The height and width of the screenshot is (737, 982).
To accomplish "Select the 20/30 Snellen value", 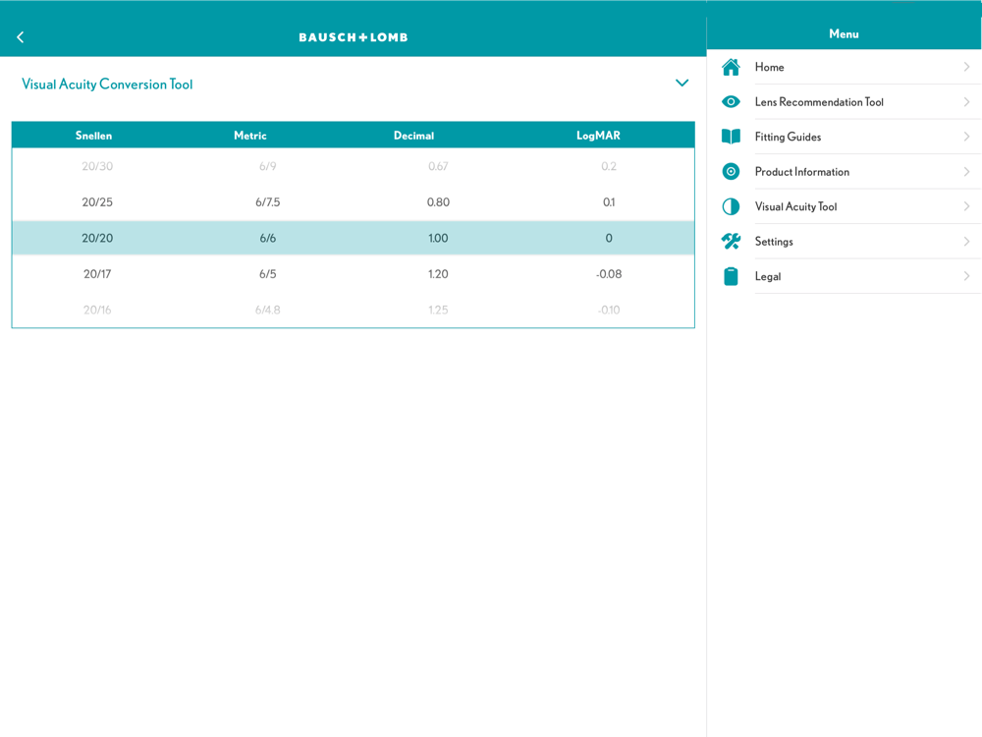I will coord(97,166).
